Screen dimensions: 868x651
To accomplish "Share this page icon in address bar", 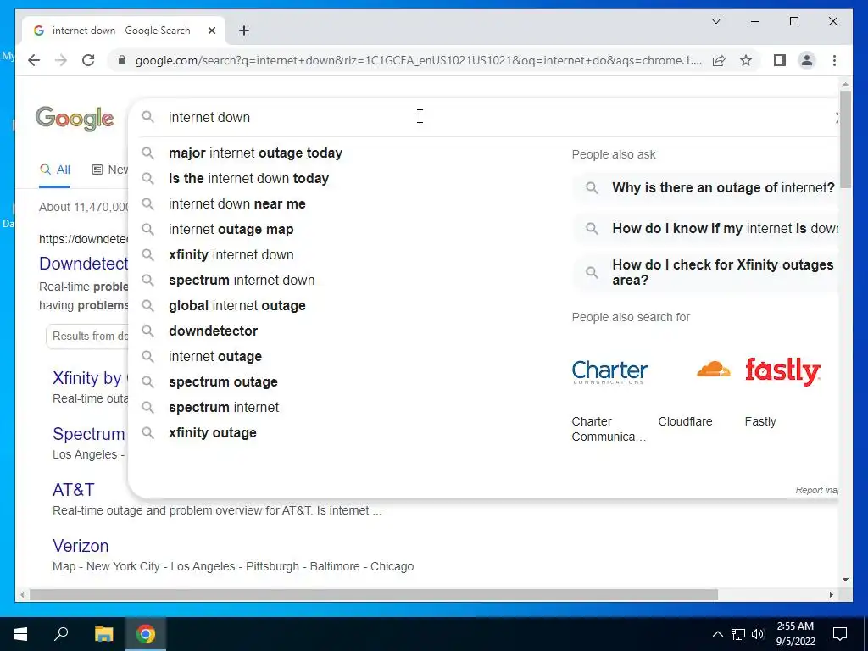I will point(719,60).
